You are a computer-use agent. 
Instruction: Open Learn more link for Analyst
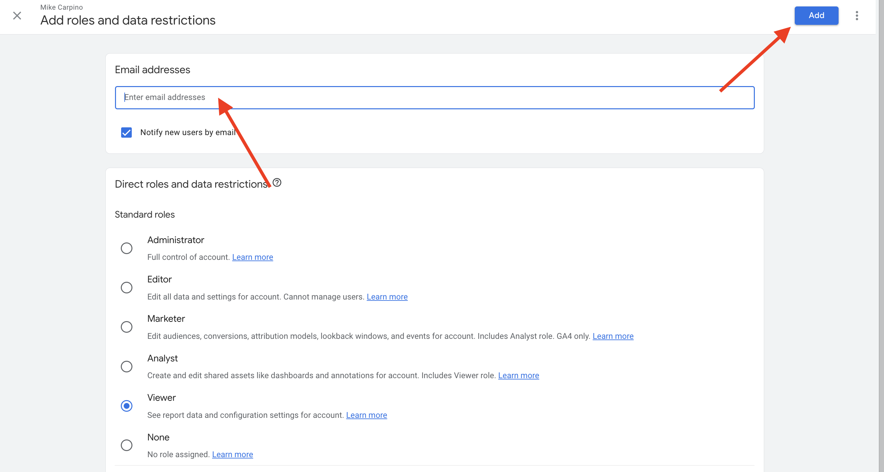[518, 375]
